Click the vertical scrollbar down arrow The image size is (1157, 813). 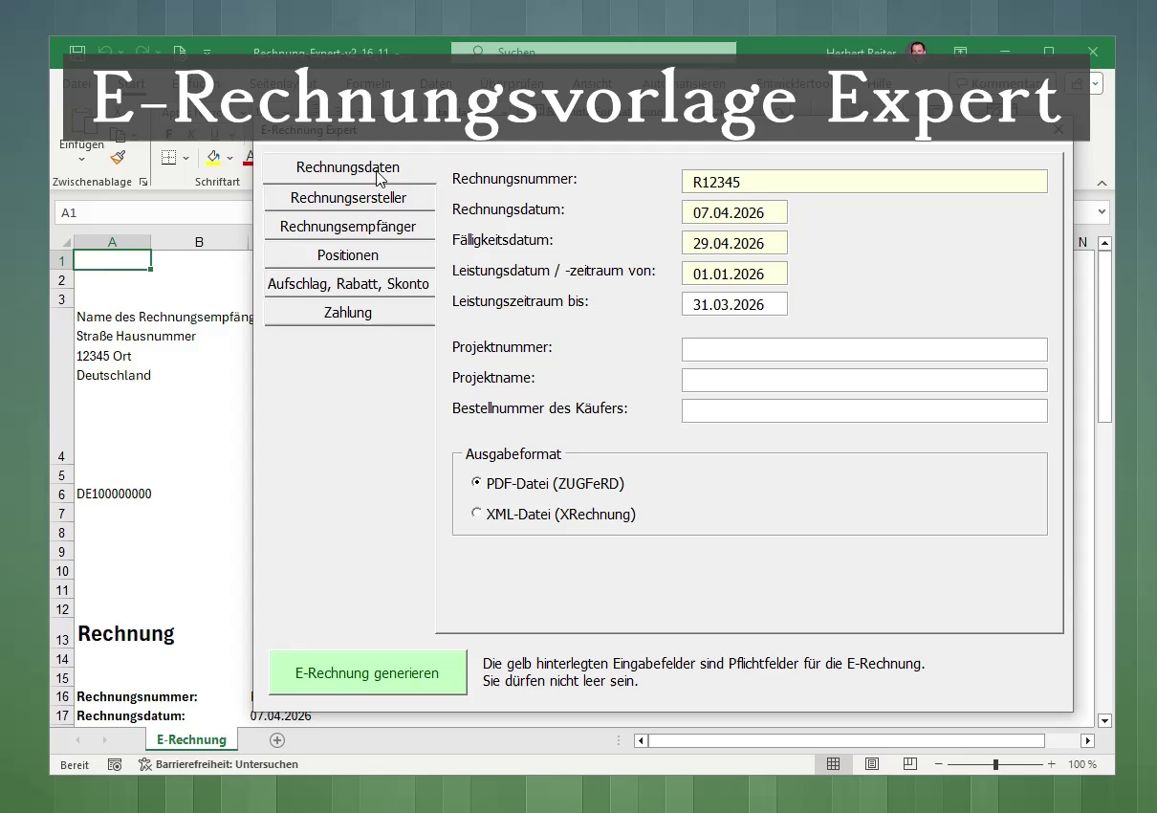point(1105,720)
